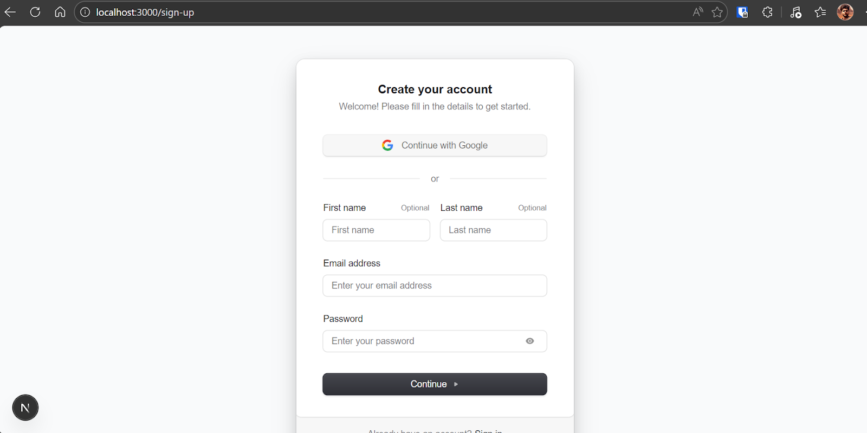Open the media control music icon
This screenshot has height=433, width=867.
pyautogui.click(x=795, y=12)
